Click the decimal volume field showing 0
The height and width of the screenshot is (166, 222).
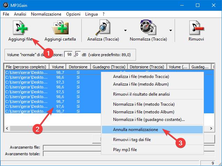click(x=78, y=54)
